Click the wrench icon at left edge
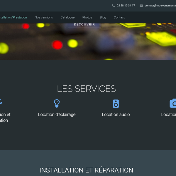The width and height of the screenshot is (176, 176). pos(1,102)
